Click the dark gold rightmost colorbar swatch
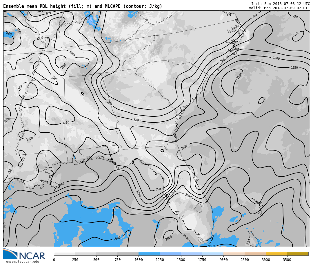313x265 pixels. pyautogui.click(x=298, y=254)
